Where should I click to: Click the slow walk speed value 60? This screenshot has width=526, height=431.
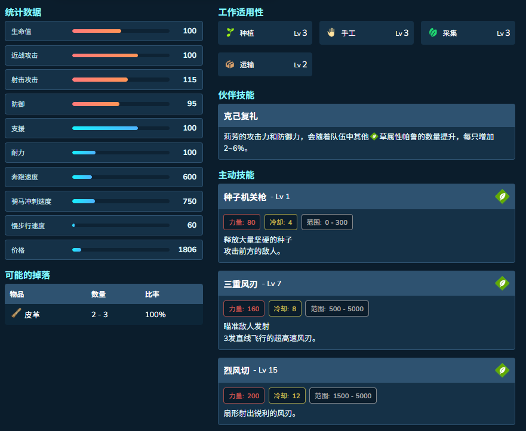[192, 225]
